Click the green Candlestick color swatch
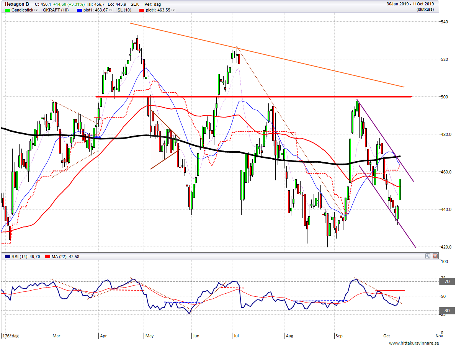 [x=8, y=10]
